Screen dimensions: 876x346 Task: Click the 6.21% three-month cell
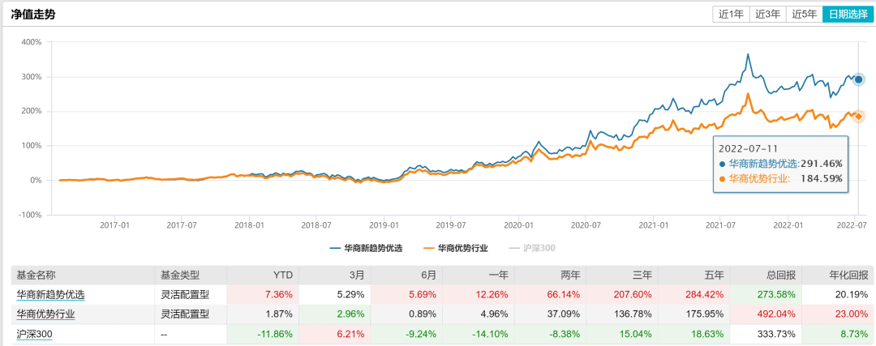point(335,334)
